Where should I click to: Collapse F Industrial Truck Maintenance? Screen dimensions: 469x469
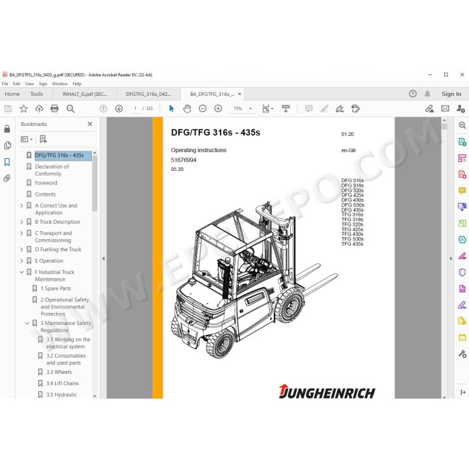point(21,272)
